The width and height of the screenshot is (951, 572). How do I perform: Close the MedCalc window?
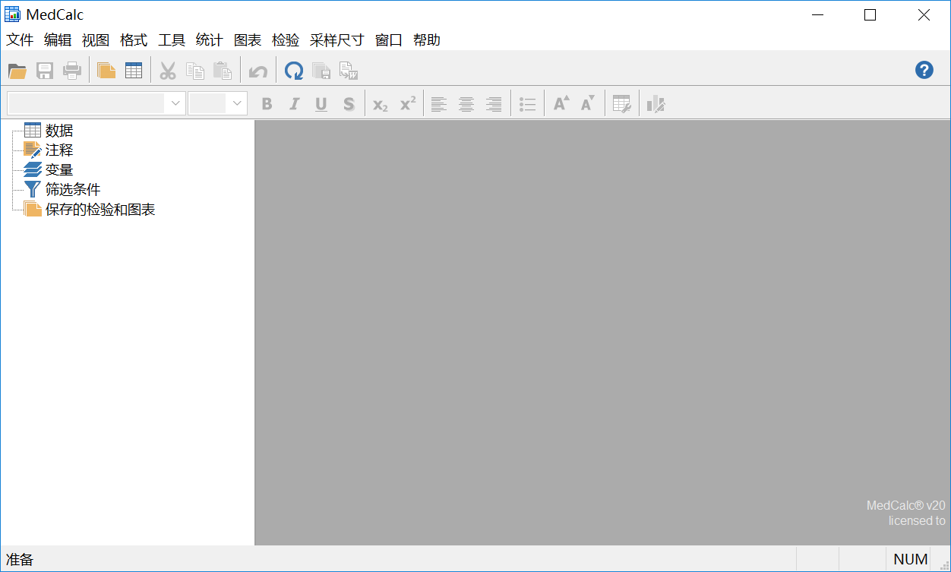pyautogui.click(x=924, y=14)
